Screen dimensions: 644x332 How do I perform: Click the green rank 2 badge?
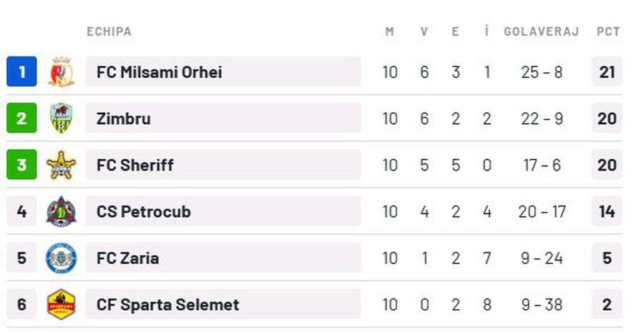21,119
